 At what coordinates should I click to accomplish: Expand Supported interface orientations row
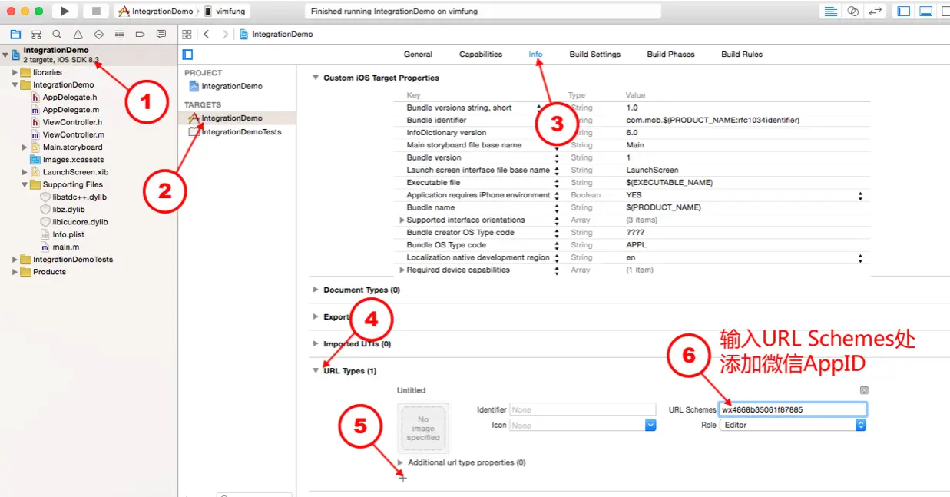tap(402, 220)
